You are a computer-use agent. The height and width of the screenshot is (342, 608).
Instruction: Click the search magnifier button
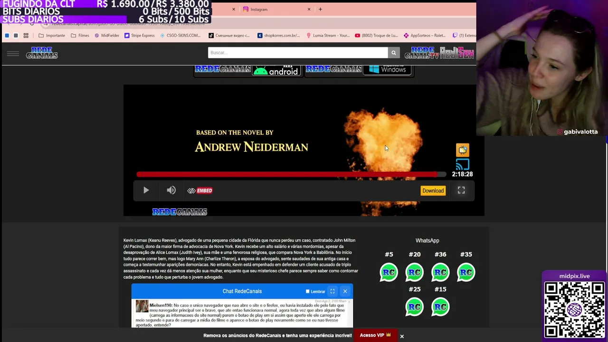[393, 53]
